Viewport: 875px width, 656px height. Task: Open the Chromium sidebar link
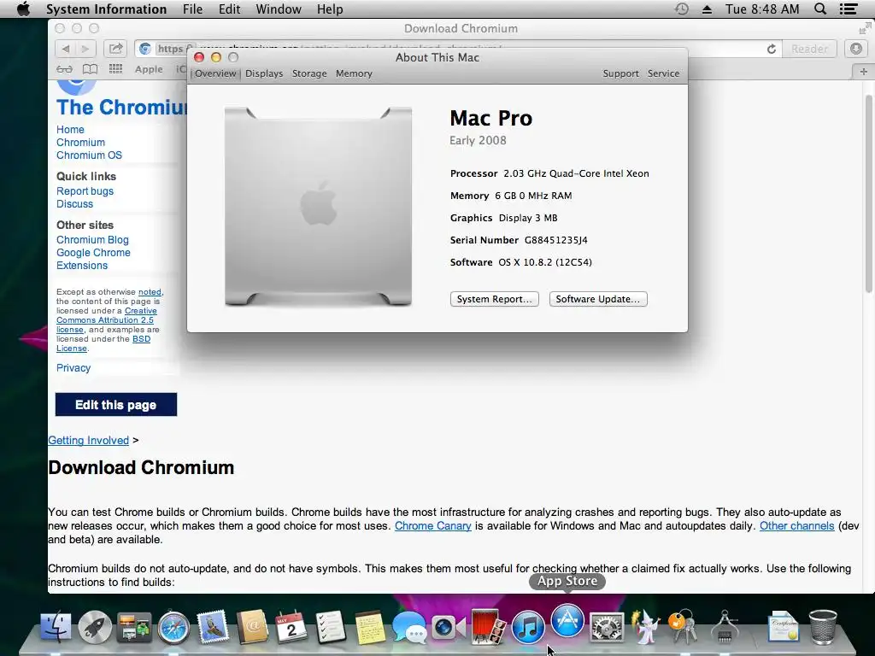click(x=80, y=143)
